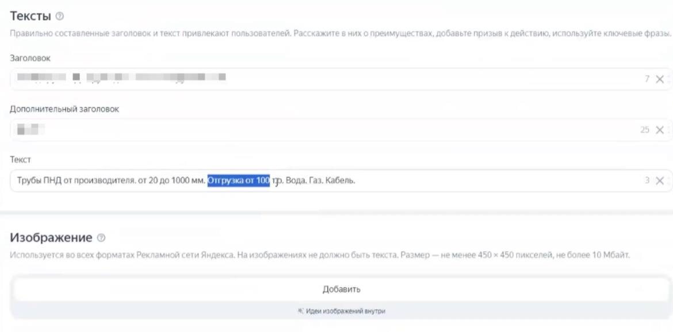Click the Изображение section heading

pyautogui.click(x=51, y=238)
